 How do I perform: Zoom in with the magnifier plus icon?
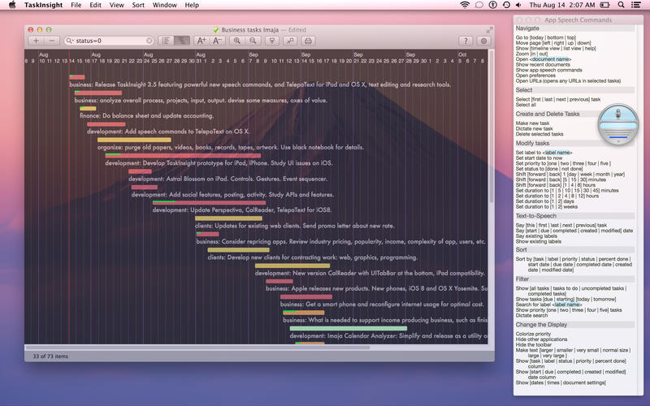point(237,41)
